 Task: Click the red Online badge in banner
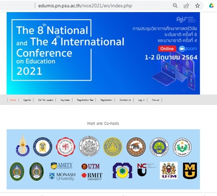167,48
